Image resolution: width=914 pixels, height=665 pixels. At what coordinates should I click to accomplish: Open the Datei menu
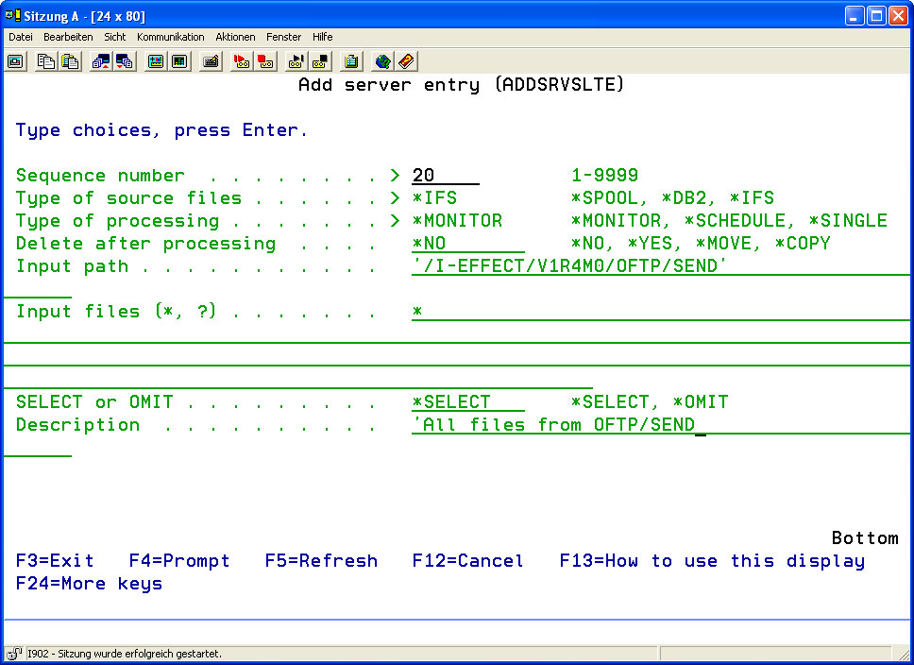coord(21,37)
